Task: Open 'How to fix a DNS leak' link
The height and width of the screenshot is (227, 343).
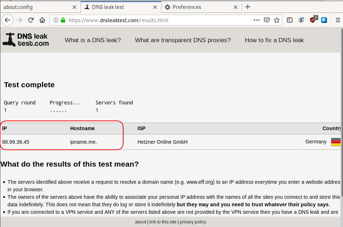Action: (x=274, y=40)
